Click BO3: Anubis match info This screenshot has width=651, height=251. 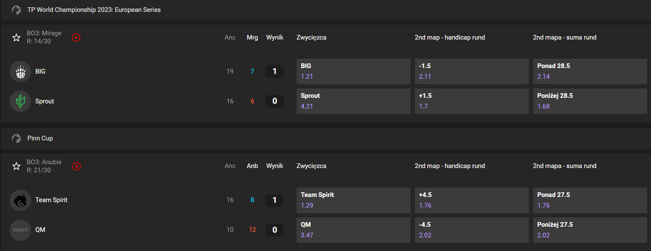pyautogui.click(x=44, y=162)
